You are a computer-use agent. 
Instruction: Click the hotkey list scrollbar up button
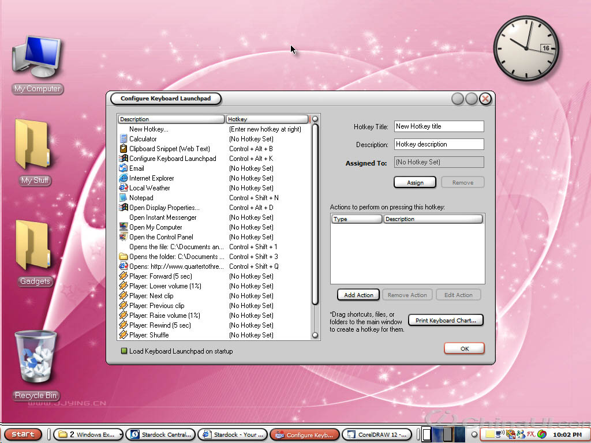click(315, 119)
